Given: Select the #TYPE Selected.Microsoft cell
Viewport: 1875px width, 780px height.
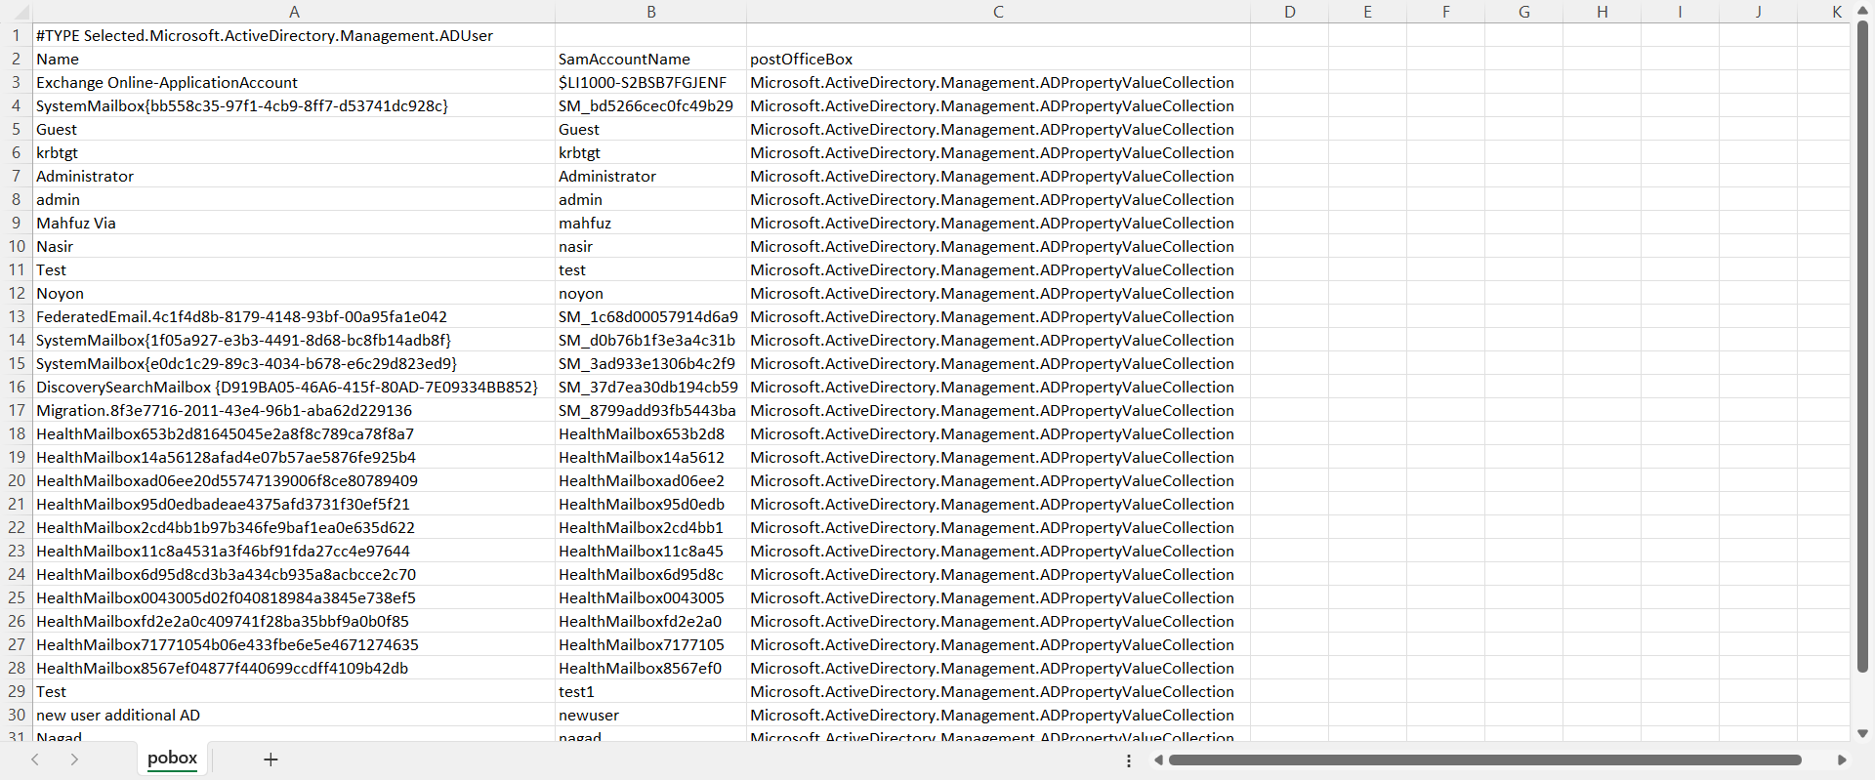Looking at the screenshot, I should point(294,35).
